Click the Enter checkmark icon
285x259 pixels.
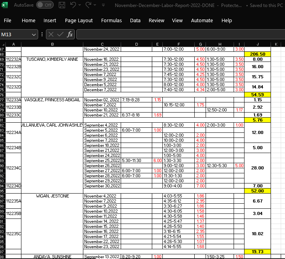tap(60, 34)
